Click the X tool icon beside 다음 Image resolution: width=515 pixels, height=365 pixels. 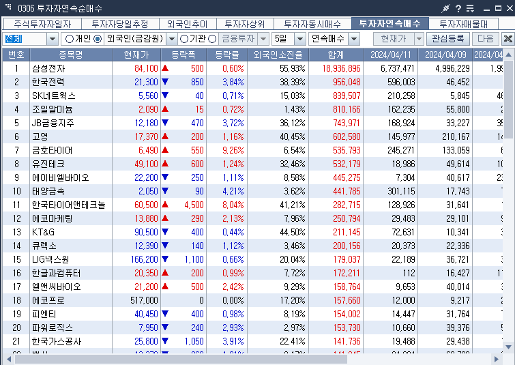[507, 39]
